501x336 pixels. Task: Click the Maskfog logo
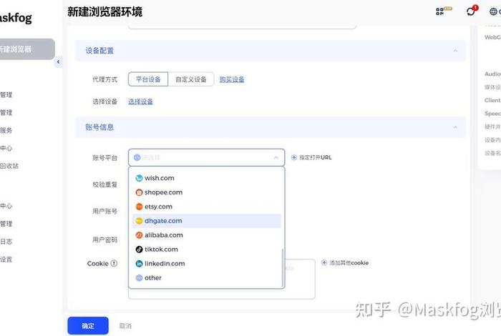[16, 18]
